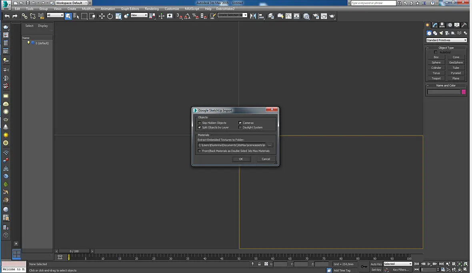The width and height of the screenshot is (472, 273).
Task: Select the Space Warps category icon
Action: click(459, 33)
